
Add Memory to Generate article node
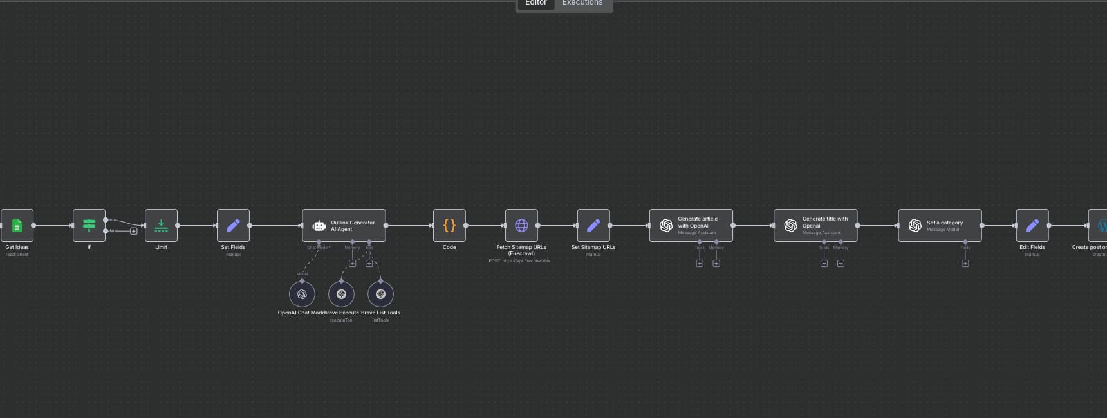(x=716, y=263)
